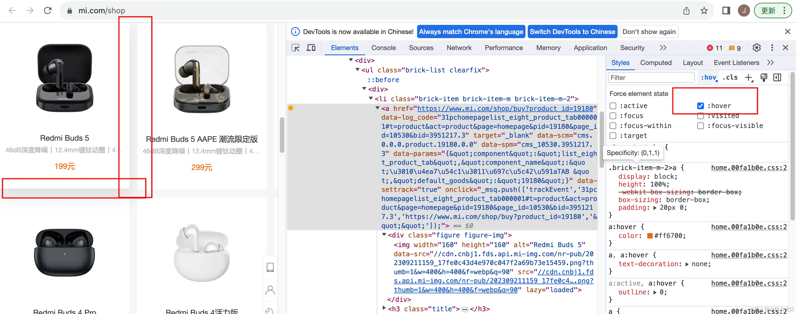Show more DevTools panel tabs
The width and height of the screenshot is (796, 314).
tap(663, 48)
